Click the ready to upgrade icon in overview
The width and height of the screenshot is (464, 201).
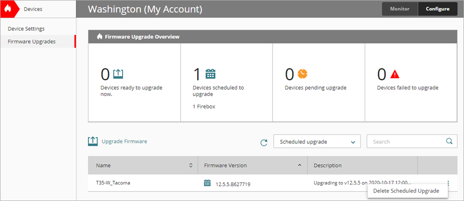point(118,74)
